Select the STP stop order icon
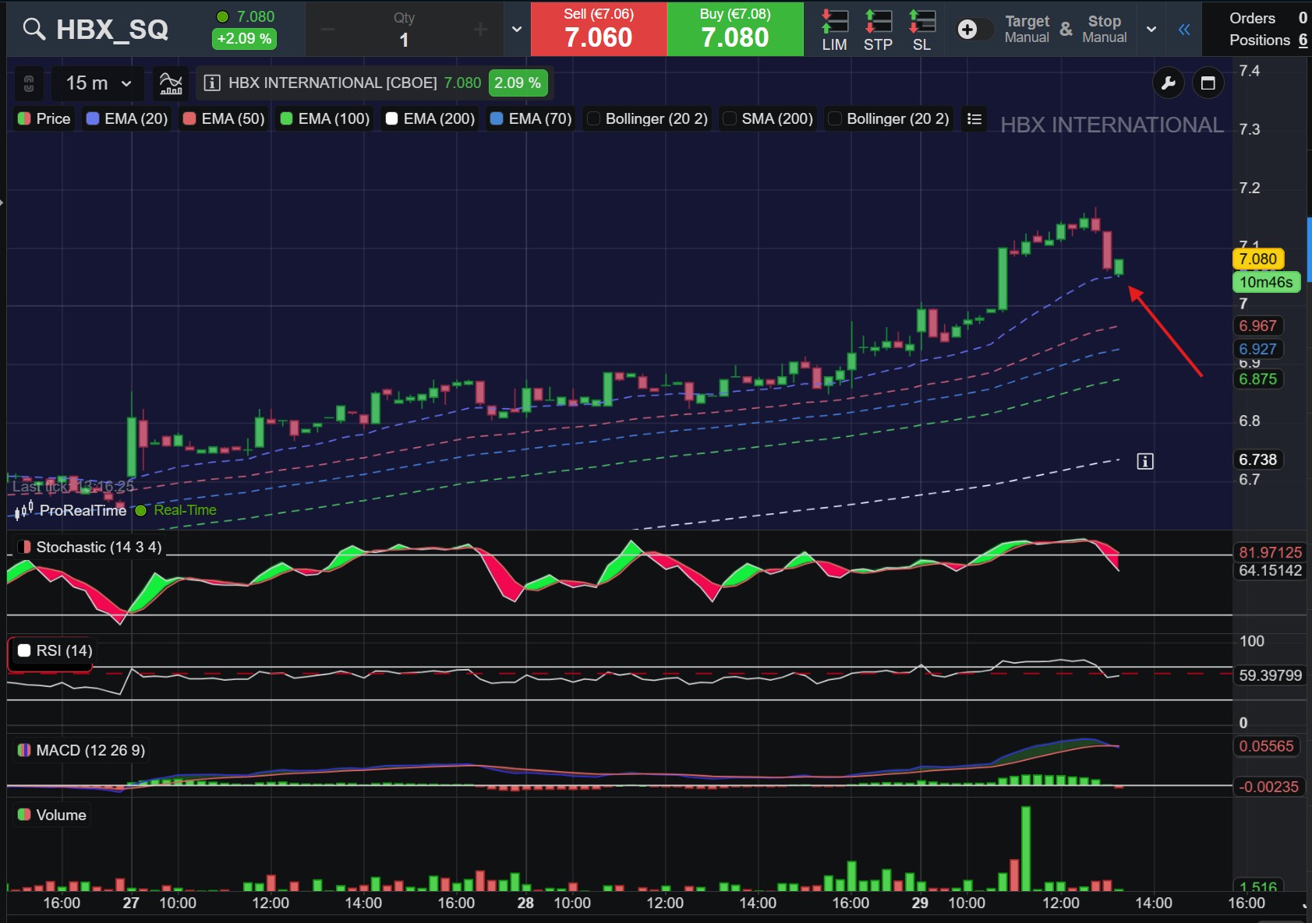 [878, 30]
